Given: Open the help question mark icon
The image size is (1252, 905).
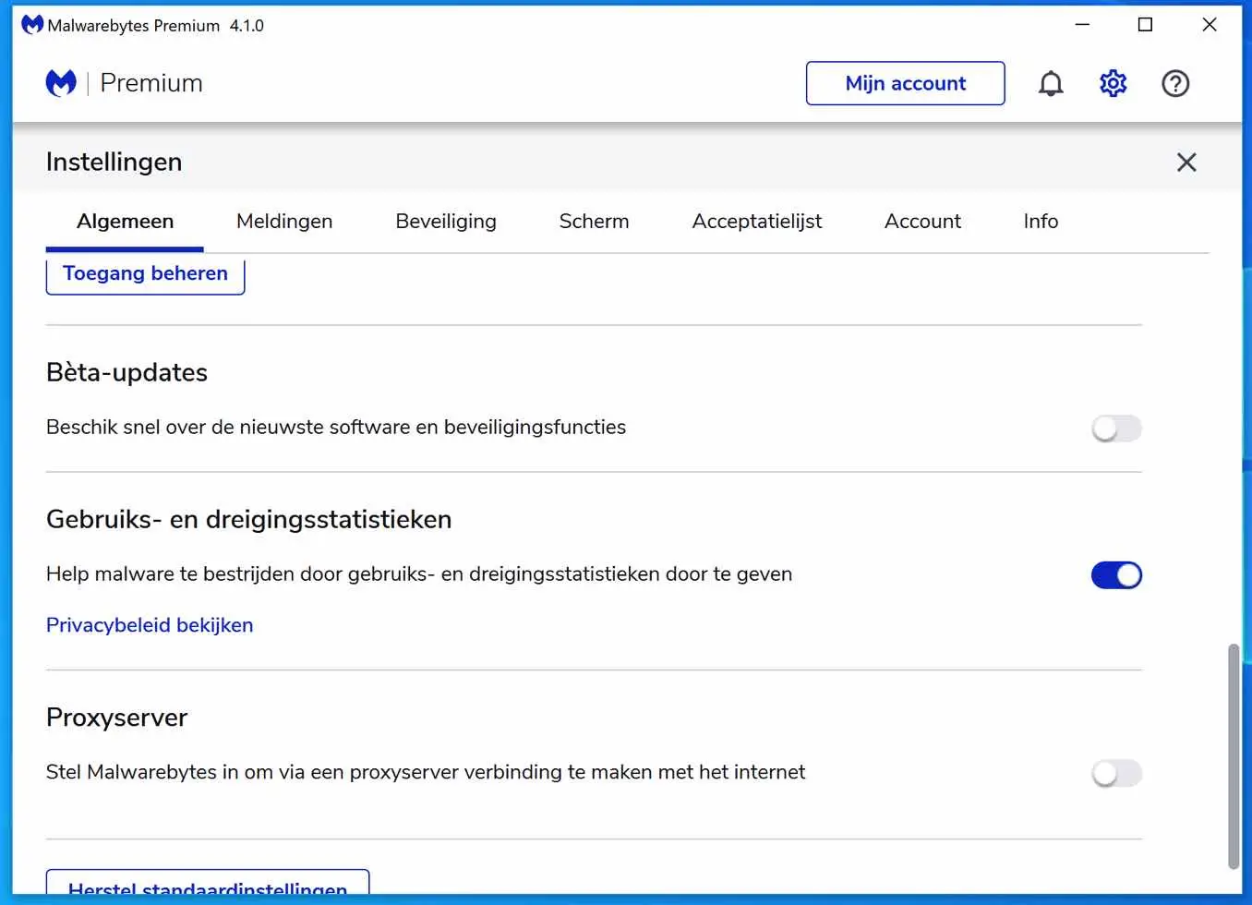Looking at the screenshot, I should click(x=1175, y=84).
